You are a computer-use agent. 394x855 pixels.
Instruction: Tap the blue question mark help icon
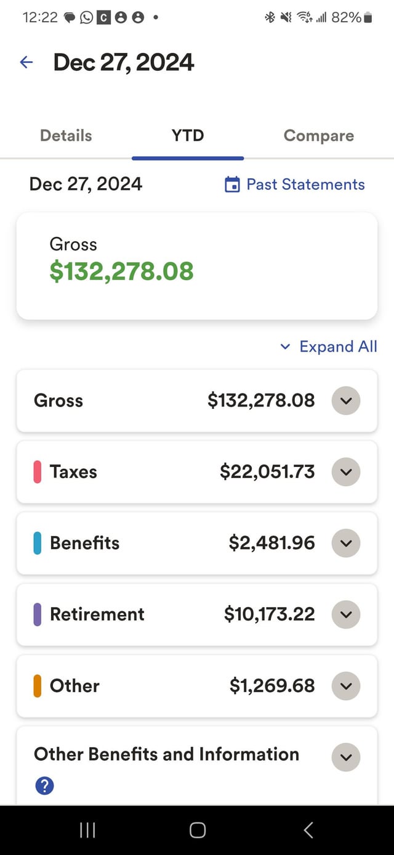click(44, 785)
